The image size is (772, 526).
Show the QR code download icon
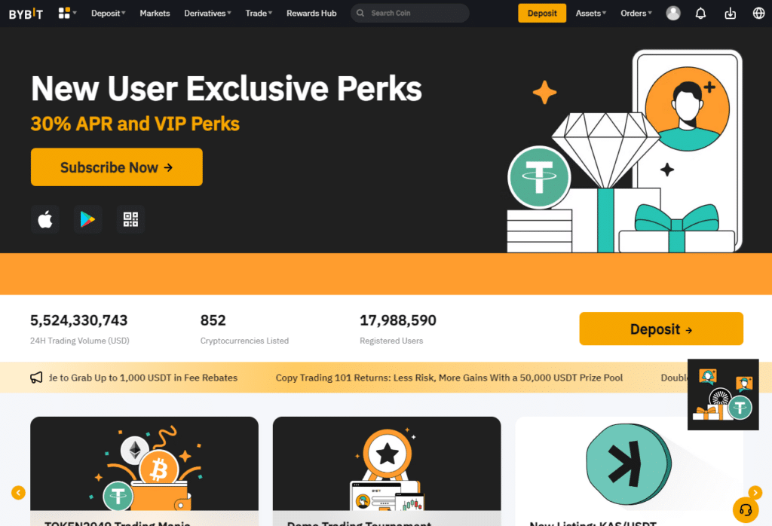130,219
